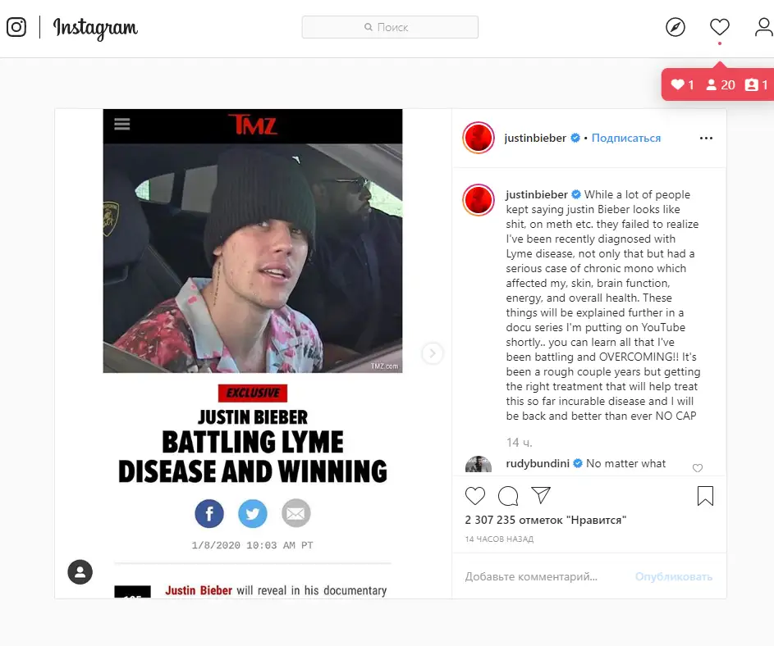
Task: Click the Опубликовать post comment button
Action: tap(673, 576)
